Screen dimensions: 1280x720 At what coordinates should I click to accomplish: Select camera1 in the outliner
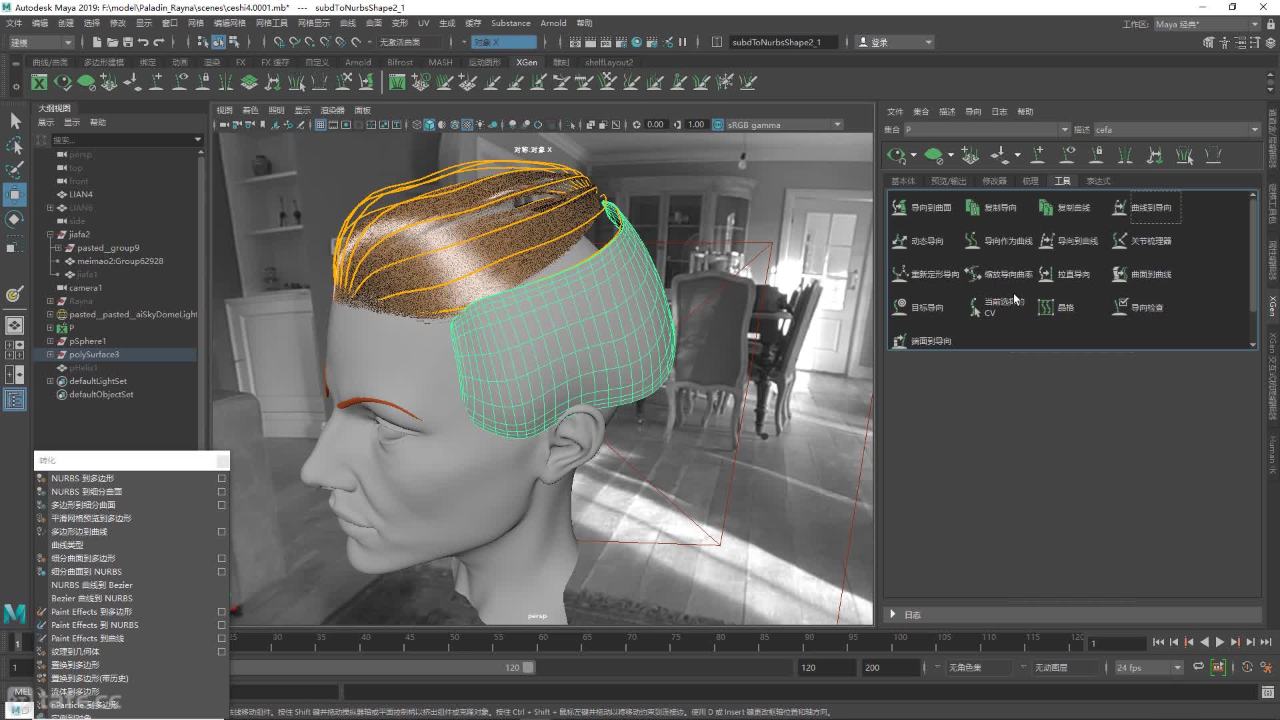[x=85, y=287]
